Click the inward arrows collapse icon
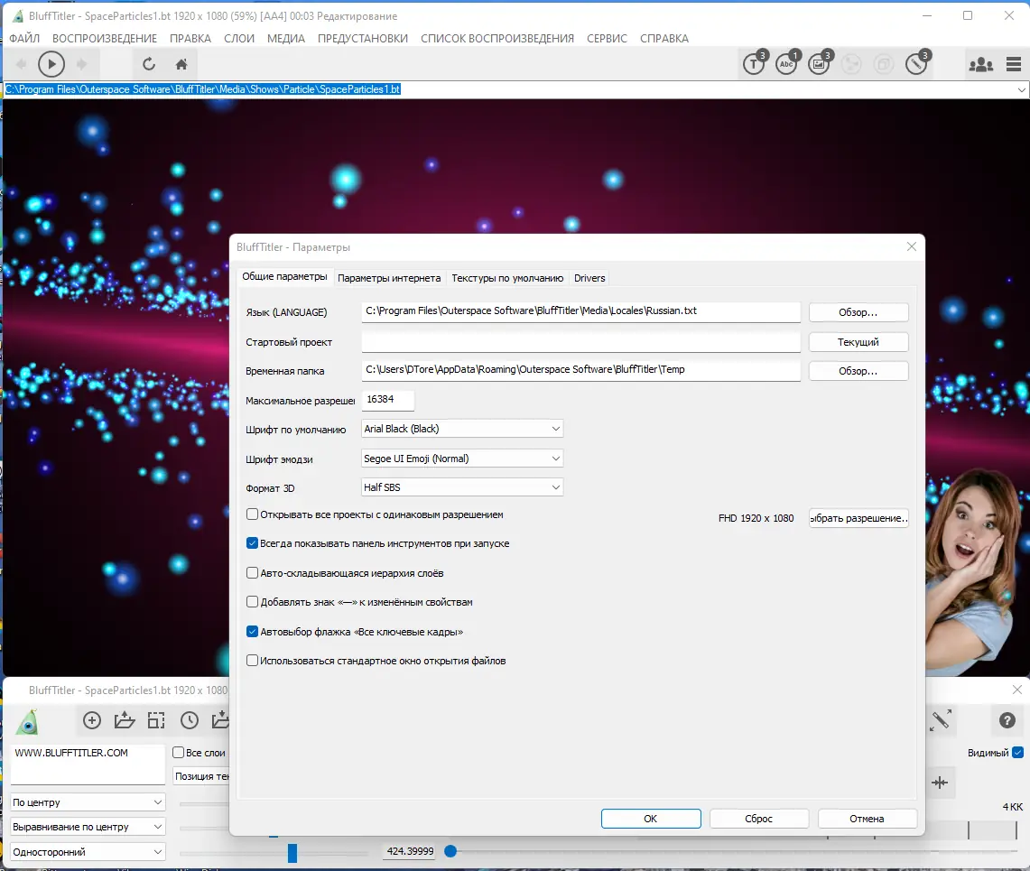 (940, 783)
